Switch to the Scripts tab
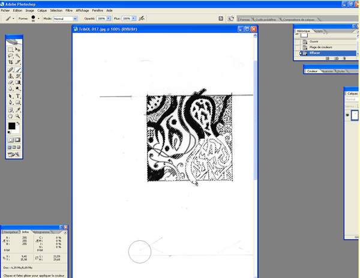This screenshot has width=360, height=278. pos(318,31)
